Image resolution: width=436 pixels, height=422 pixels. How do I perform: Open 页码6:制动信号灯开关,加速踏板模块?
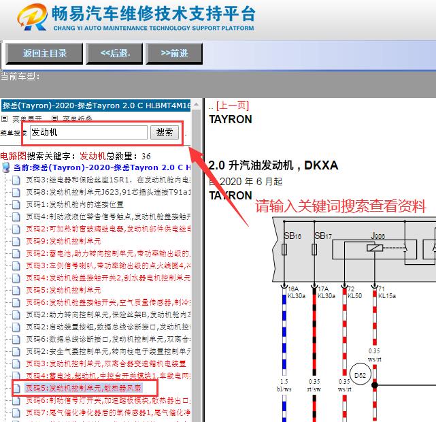coord(108,400)
